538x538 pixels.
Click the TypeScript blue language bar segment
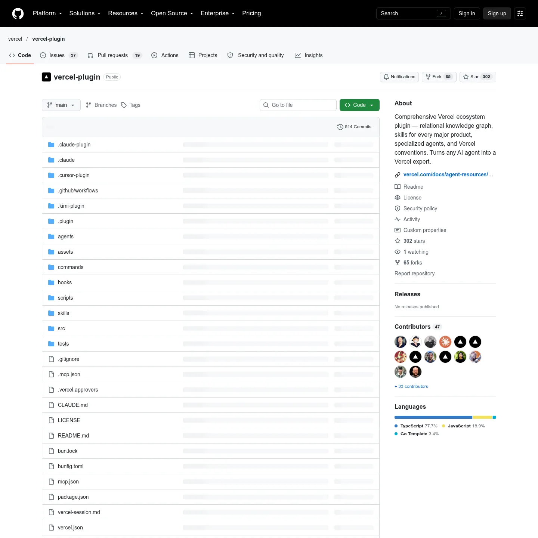[433, 417]
